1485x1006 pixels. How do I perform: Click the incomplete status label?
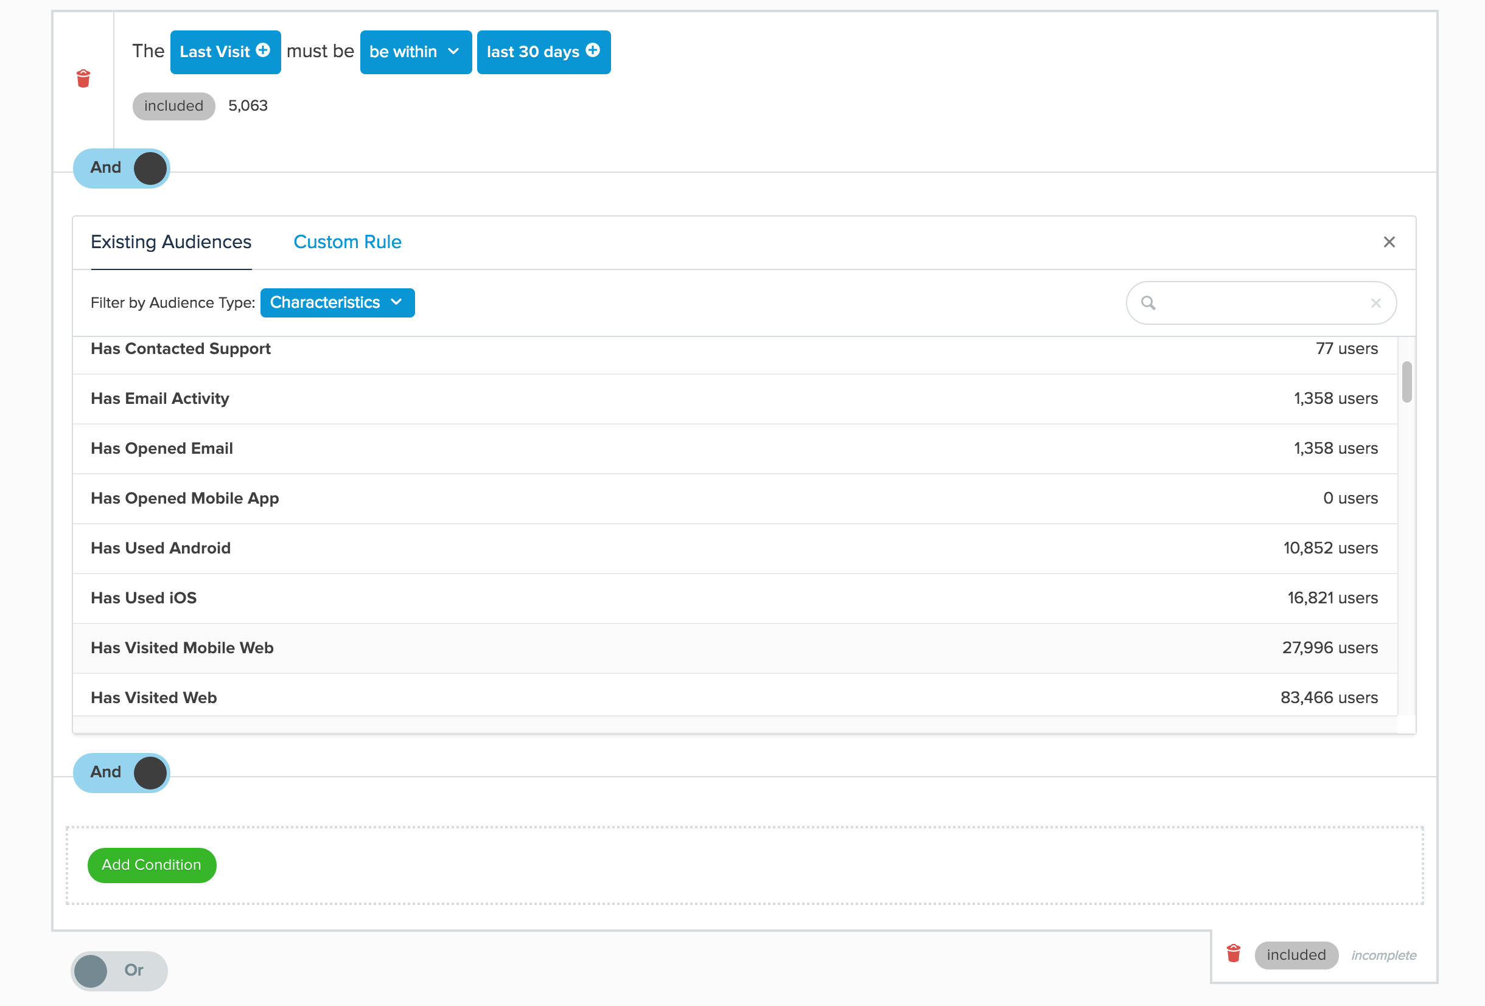(1383, 956)
